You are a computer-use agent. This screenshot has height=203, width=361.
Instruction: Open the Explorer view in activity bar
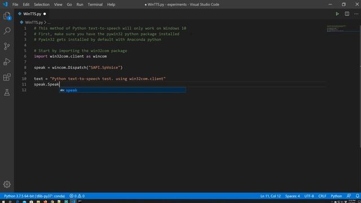[x=7, y=16]
